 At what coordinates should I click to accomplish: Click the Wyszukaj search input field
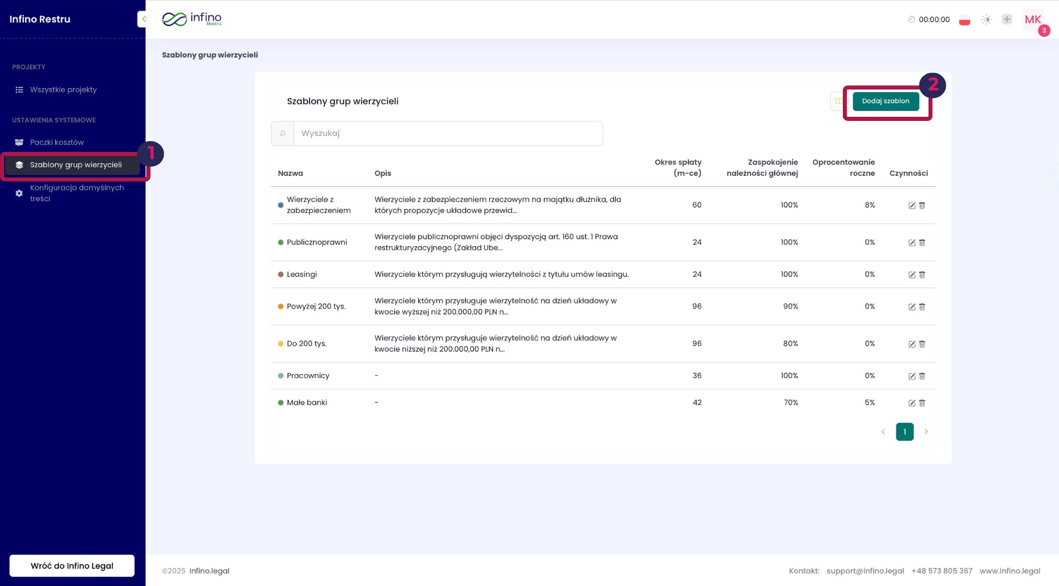click(448, 133)
